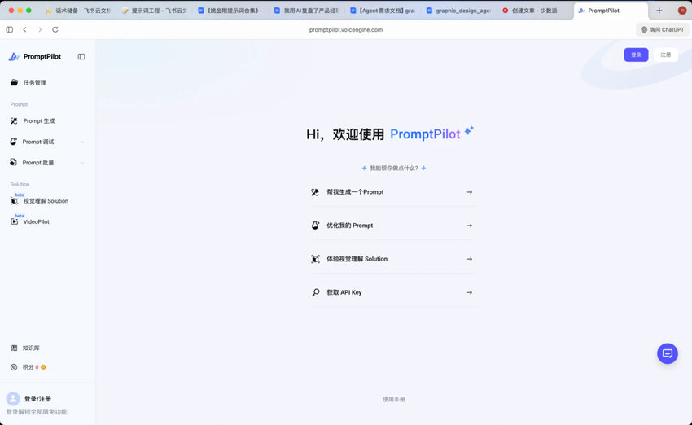Click the 登录解锁全部限免功能 text

pos(36,412)
